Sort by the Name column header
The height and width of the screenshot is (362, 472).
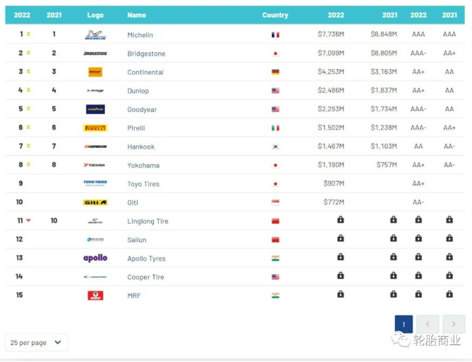tap(136, 15)
